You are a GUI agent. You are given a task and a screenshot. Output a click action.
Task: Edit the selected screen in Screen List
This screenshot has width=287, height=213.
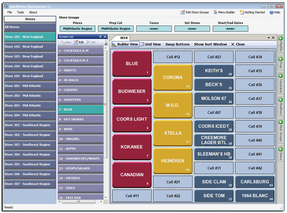click(79, 42)
